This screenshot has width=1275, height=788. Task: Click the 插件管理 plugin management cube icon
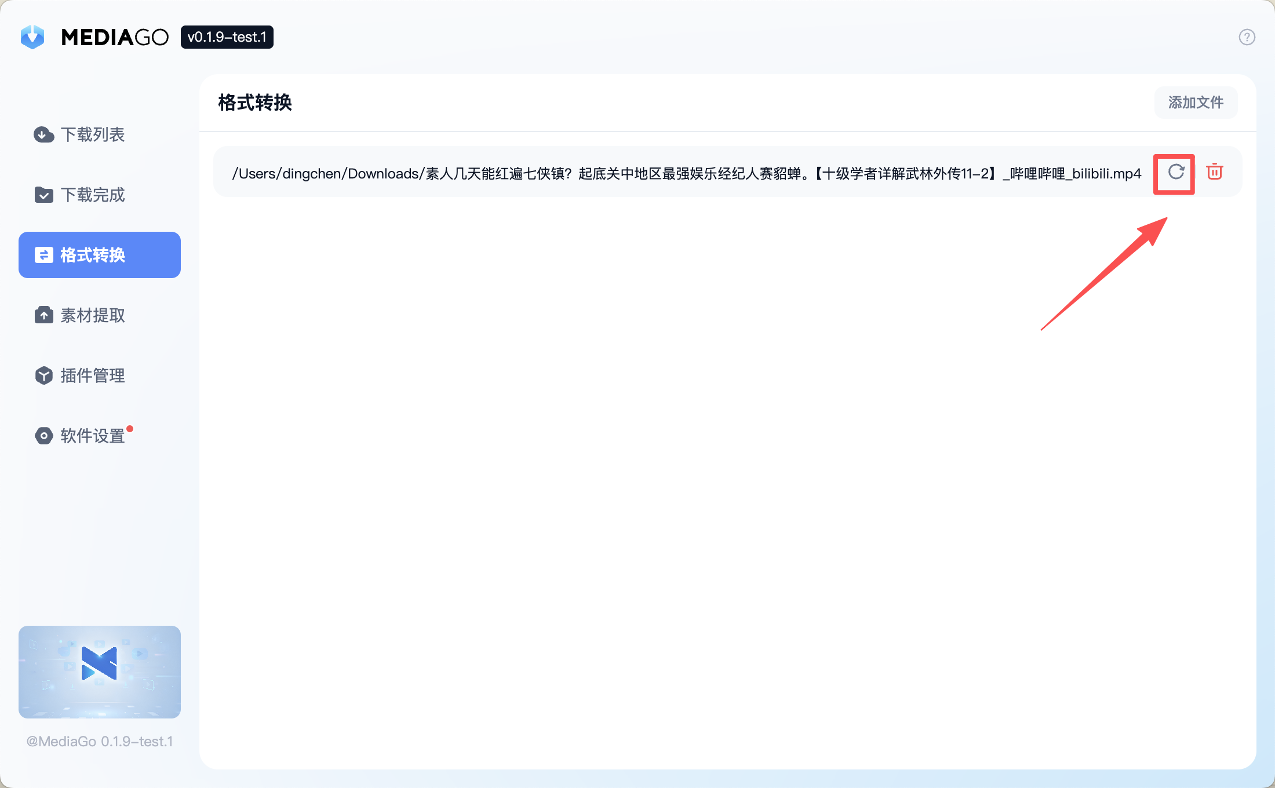pos(43,375)
